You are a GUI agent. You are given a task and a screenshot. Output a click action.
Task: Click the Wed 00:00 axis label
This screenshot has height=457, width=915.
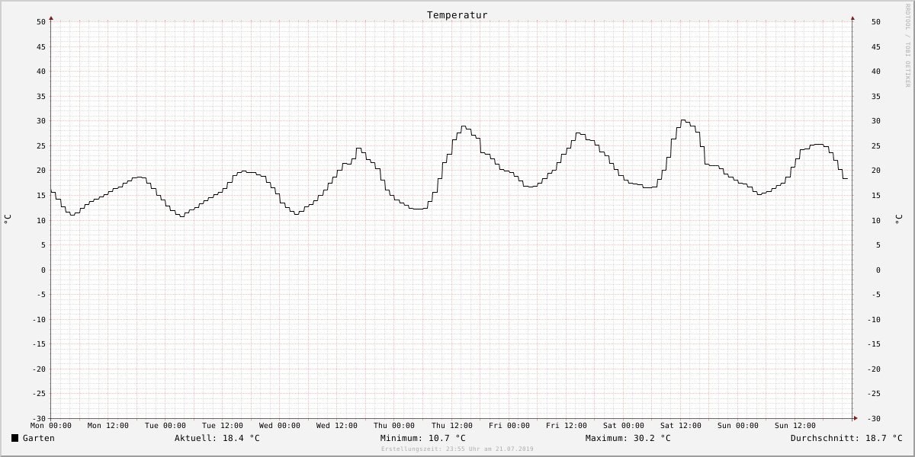tap(280, 426)
